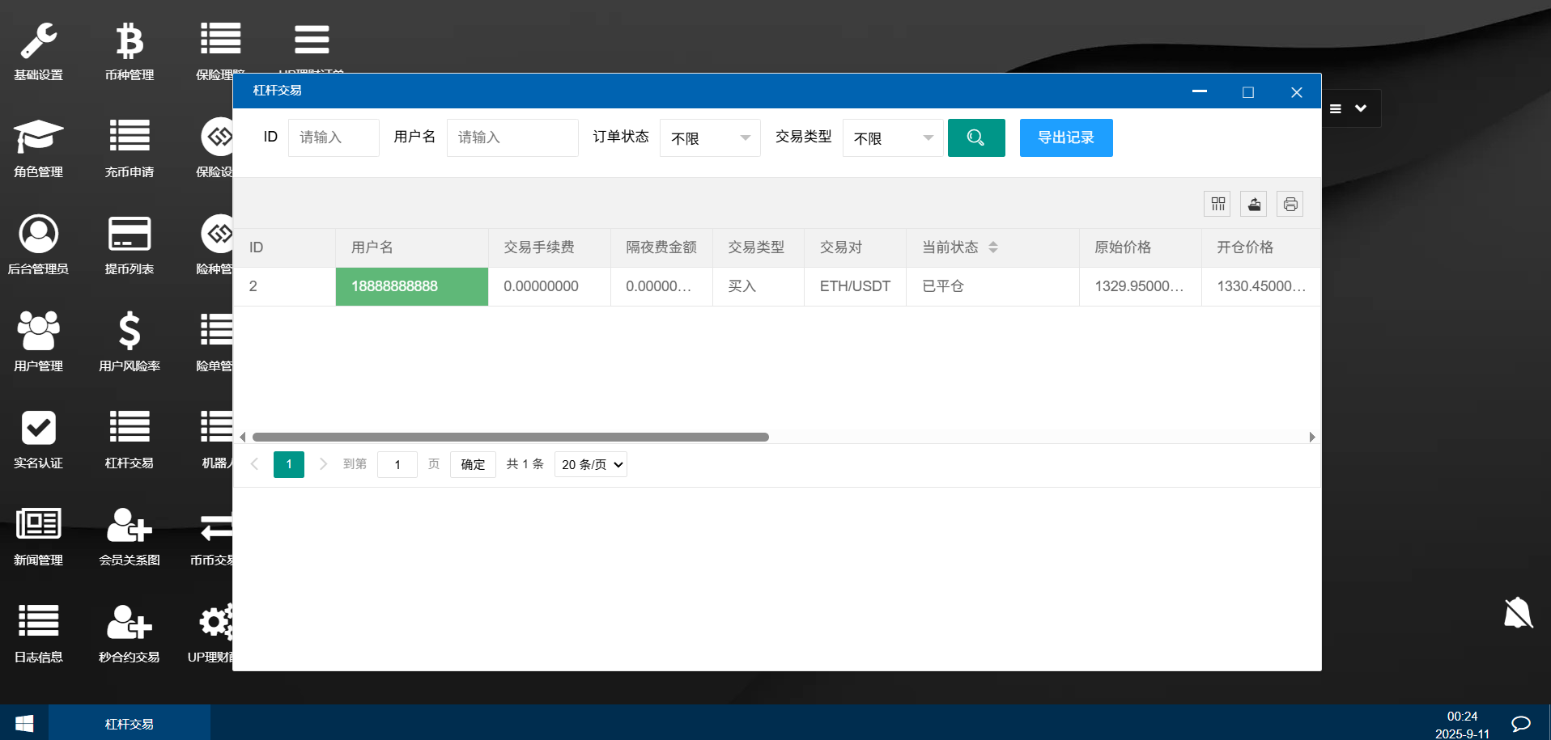Image resolution: width=1551 pixels, height=740 pixels.
Task: Click the 确定 pagination button
Action: pos(473,465)
